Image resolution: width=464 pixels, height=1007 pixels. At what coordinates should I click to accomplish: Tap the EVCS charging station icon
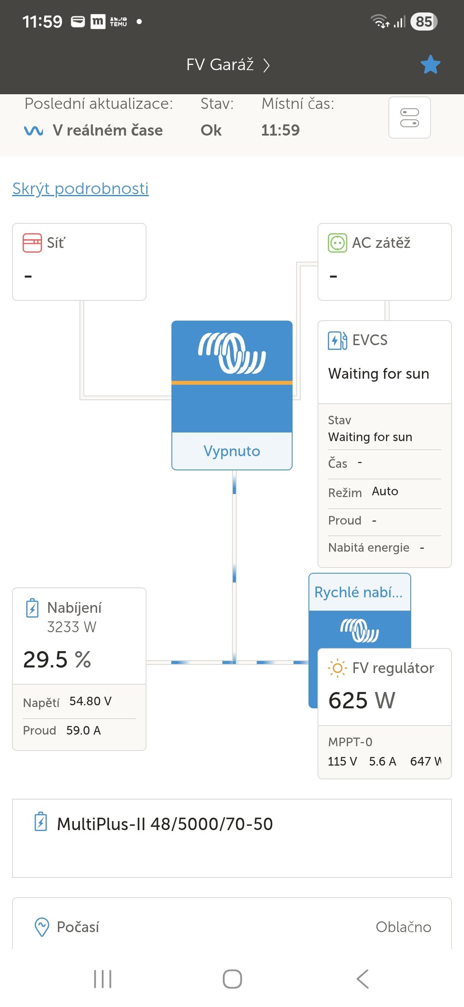(337, 340)
